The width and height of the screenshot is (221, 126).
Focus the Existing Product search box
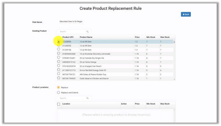(71, 32)
